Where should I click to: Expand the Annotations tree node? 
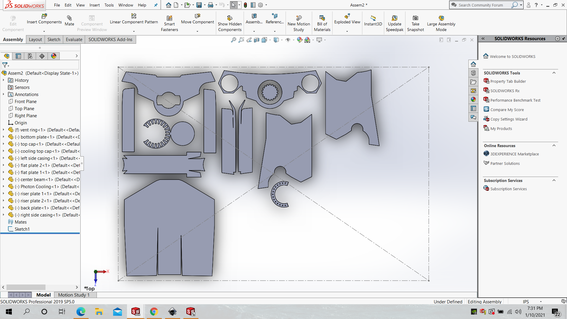(4, 95)
